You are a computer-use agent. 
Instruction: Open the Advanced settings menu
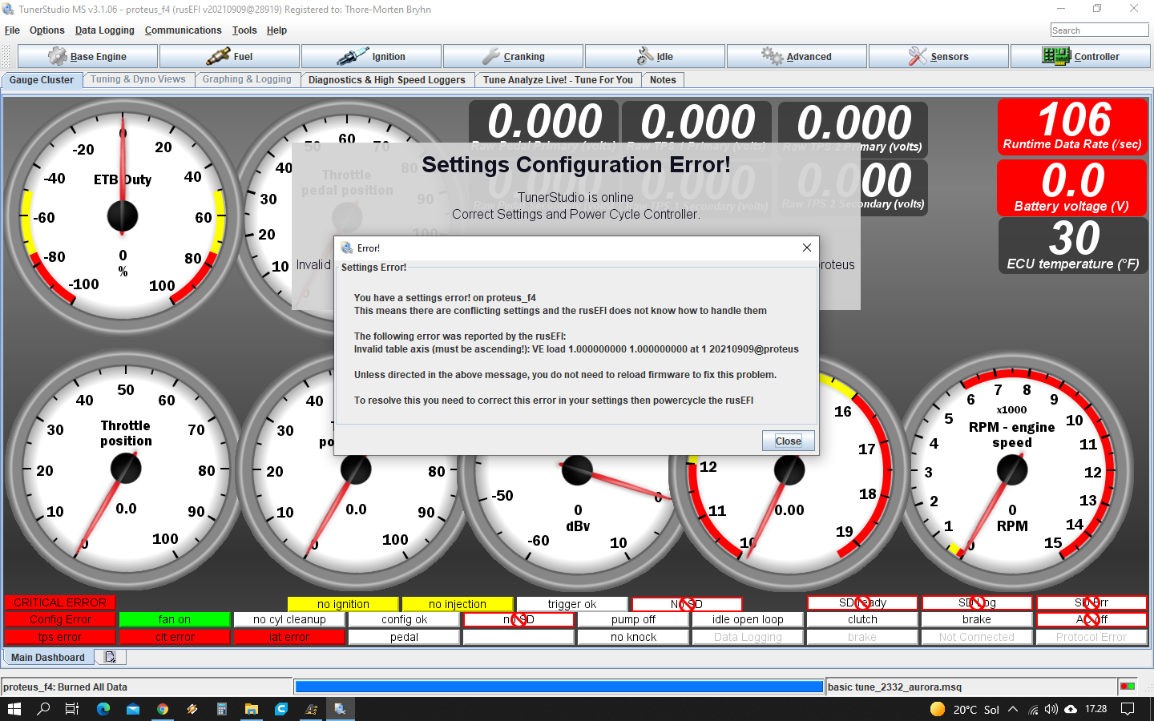tap(797, 56)
